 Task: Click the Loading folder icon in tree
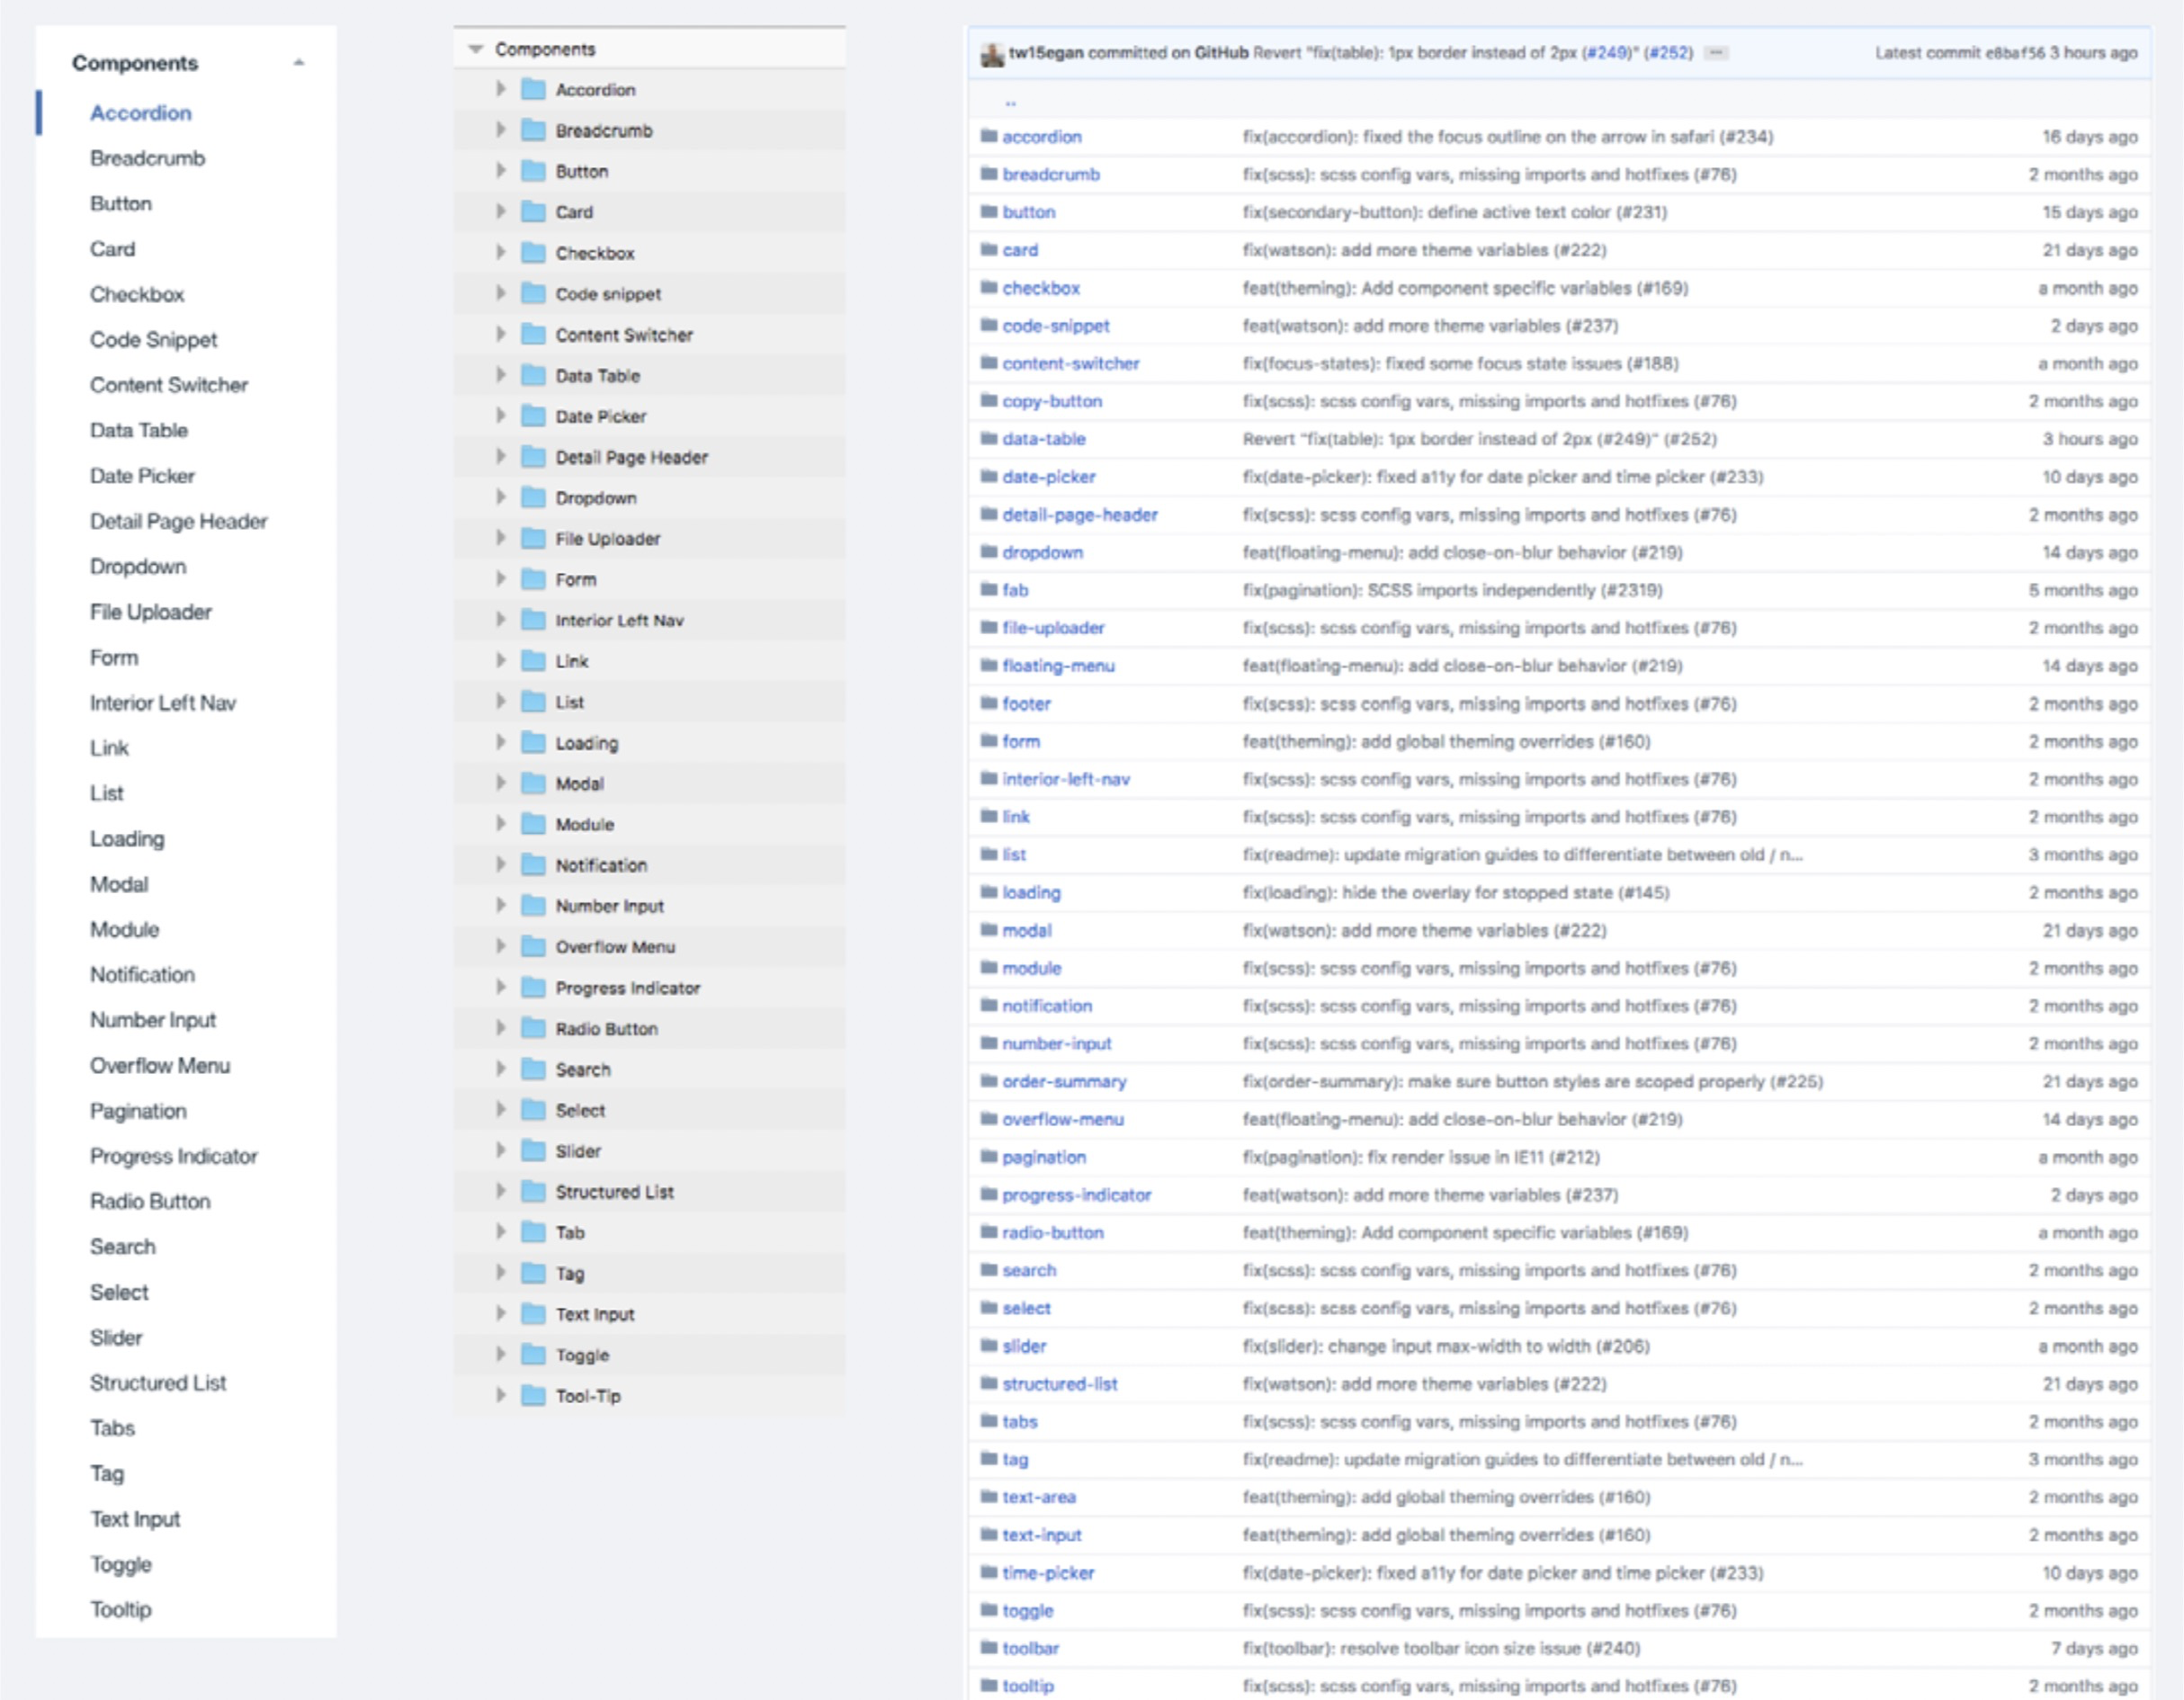click(534, 742)
